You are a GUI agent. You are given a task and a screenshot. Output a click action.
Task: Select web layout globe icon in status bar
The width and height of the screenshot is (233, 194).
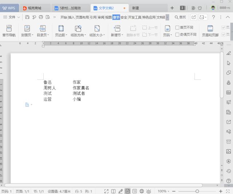tap(142, 191)
